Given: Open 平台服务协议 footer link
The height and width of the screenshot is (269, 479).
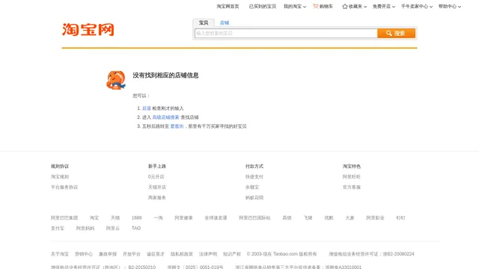Looking at the screenshot, I should [x=64, y=187].
